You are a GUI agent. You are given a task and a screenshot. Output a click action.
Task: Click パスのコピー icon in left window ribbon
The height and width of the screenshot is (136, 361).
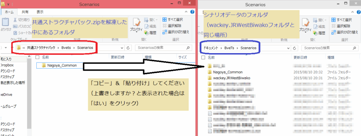tap(15, 26)
